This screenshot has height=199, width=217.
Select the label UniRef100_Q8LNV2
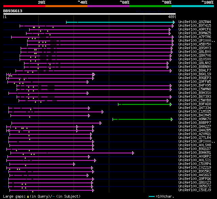(x=195, y=63)
